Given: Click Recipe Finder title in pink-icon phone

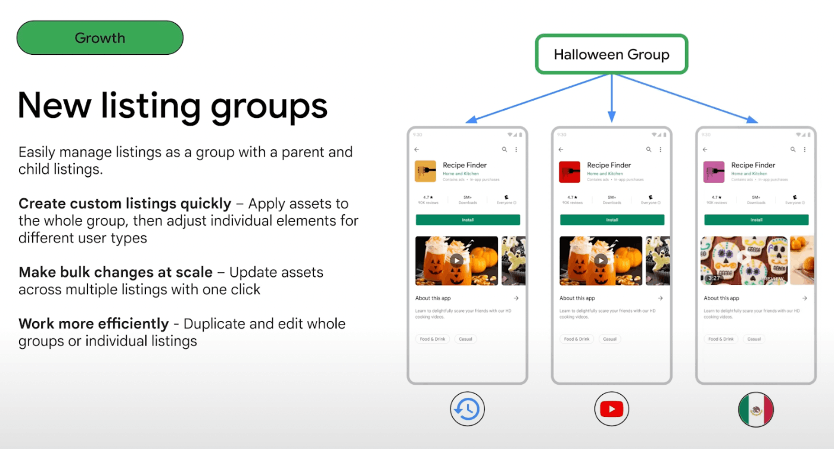Looking at the screenshot, I should (753, 165).
